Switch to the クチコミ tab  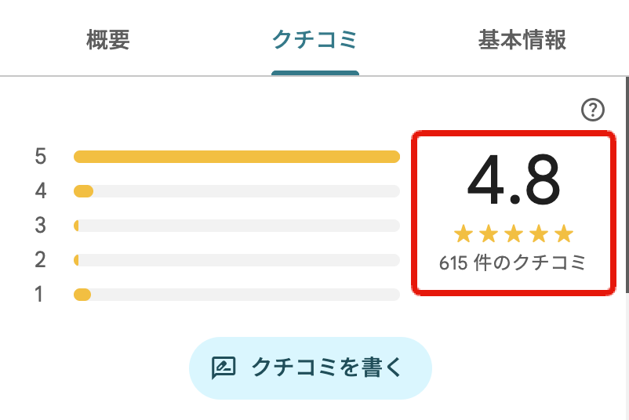coord(314,39)
